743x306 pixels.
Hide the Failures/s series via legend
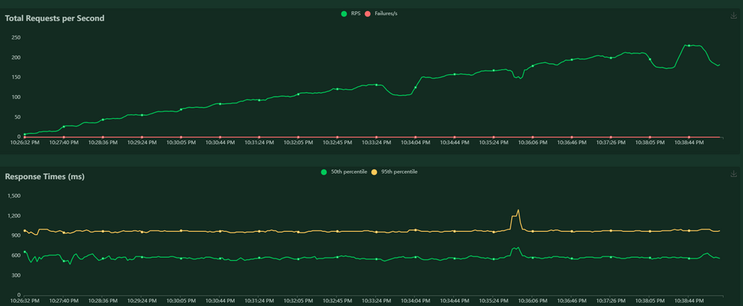381,13
